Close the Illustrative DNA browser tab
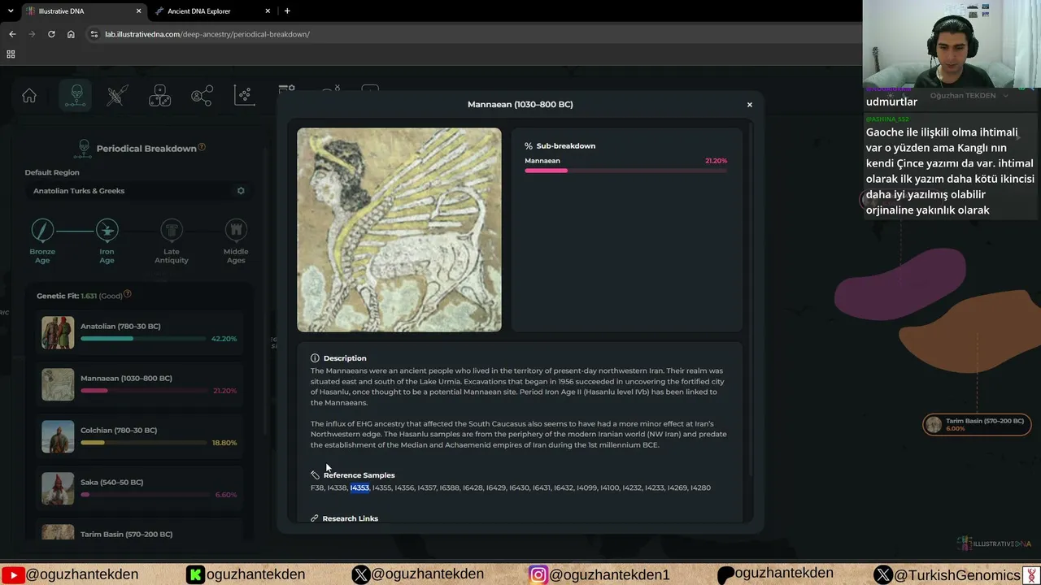 138,11
